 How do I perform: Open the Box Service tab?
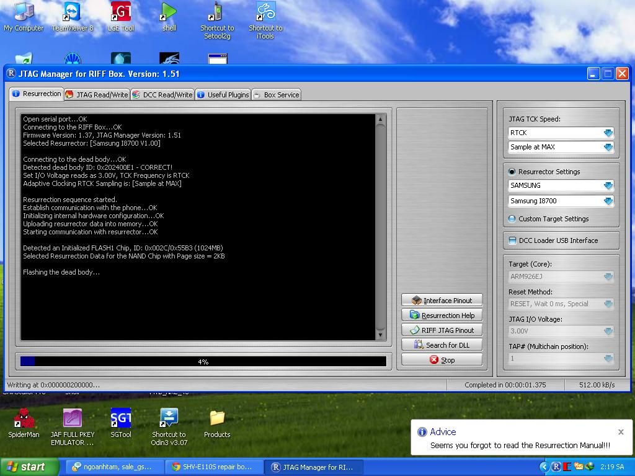tap(276, 95)
